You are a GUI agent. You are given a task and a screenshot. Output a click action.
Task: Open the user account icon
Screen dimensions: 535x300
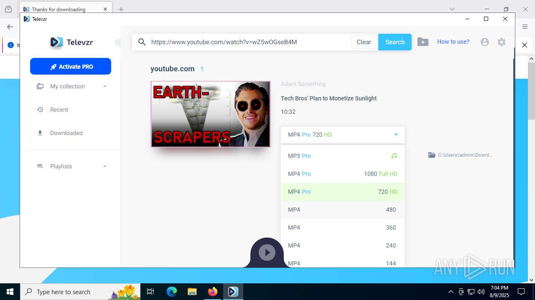[x=485, y=42]
